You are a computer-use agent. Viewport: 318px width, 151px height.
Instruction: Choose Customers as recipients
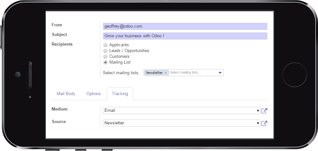105,57
